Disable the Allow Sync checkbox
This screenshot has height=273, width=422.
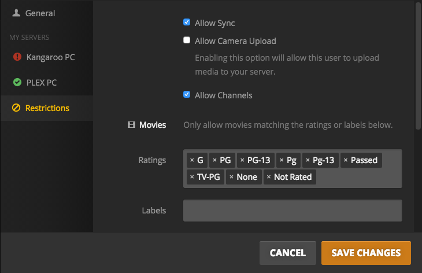tap(187, 23)
